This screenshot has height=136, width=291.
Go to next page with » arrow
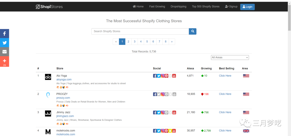tap(172, 42)
